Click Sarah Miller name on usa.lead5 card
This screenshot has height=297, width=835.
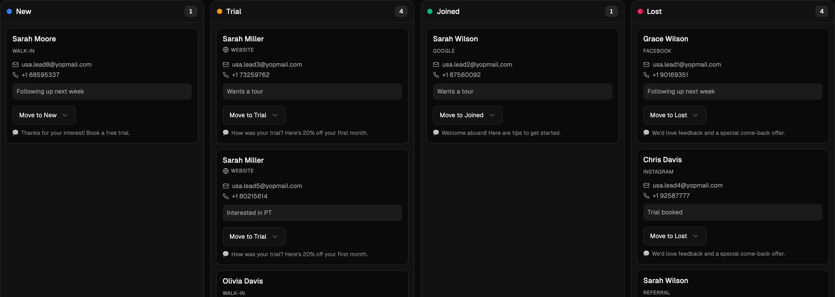click(243, 160)
